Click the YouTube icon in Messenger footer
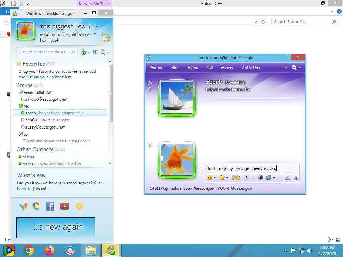The height and width of the screenshot is (257, 343). [x=65, y=206]
